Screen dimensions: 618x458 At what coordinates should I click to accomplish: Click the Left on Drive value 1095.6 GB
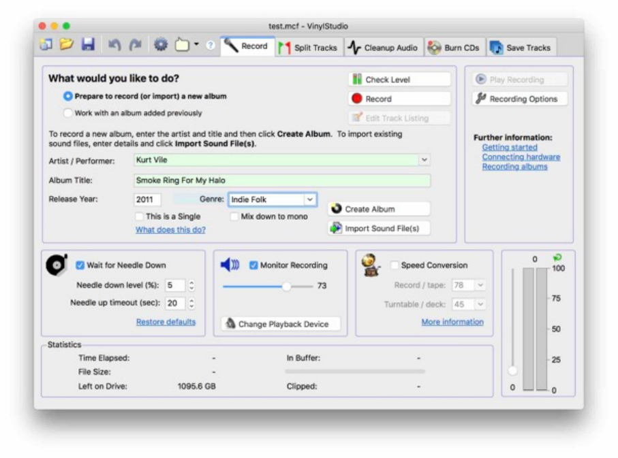pyautogui.click(x=197, y=387)
